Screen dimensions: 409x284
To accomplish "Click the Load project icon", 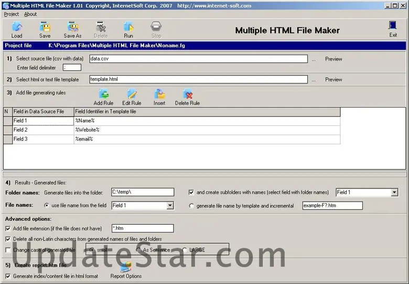I will pyautogui.click(x=17, y=27).
